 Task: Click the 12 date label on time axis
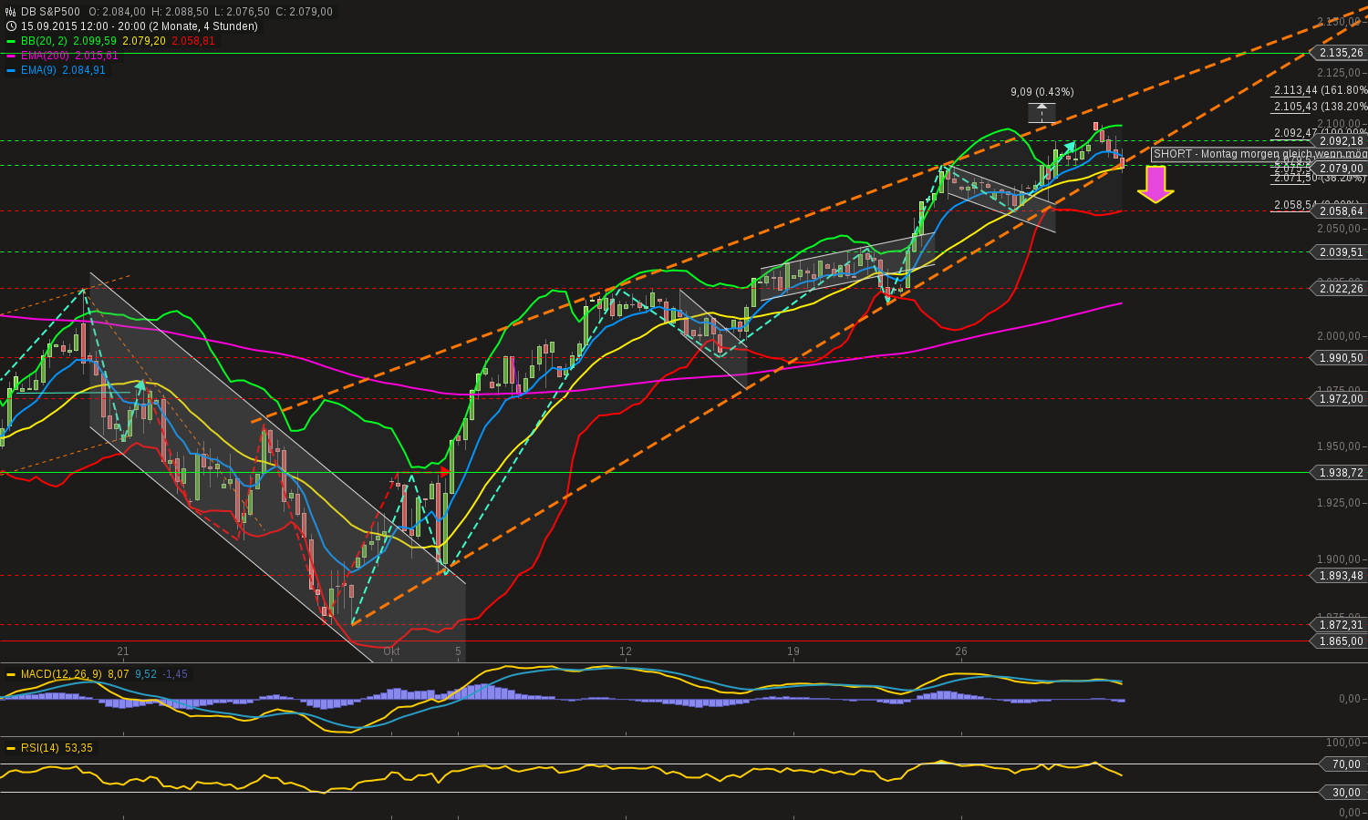626,651
